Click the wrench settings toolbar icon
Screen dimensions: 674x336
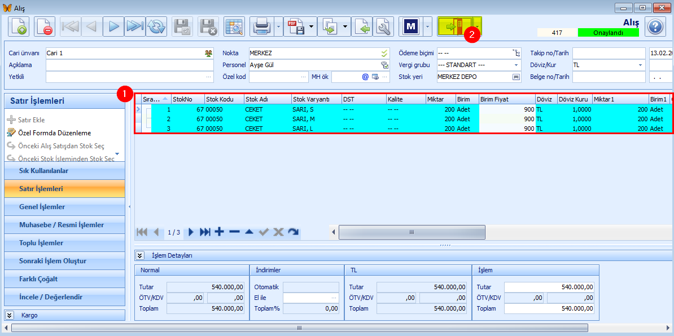(383, 26)
